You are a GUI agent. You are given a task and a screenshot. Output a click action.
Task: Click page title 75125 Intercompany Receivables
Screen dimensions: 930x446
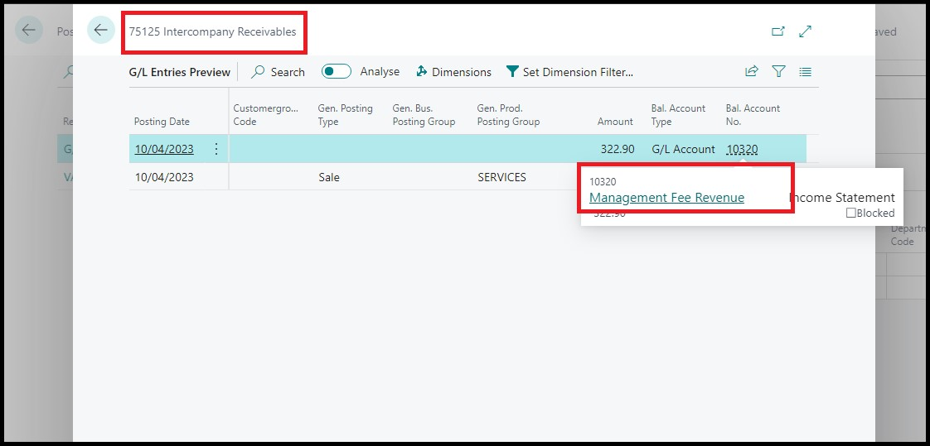(x=212, y=32)
